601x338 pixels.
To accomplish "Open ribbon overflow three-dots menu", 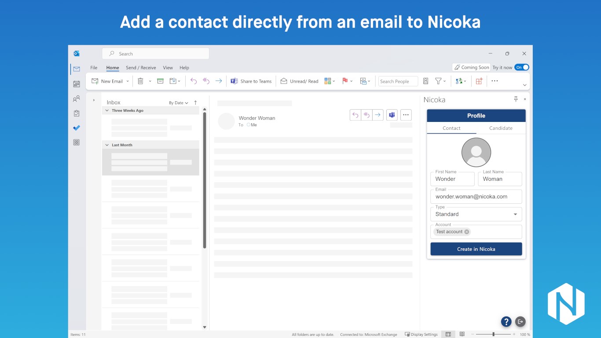I will (495, 81).
